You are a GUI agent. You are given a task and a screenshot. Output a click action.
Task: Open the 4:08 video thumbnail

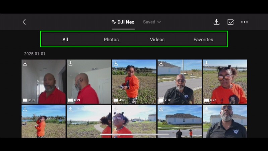click(134, 82)
